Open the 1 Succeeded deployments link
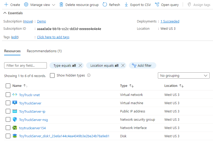This screenshot has width=213, height=145. coord(170,21)
